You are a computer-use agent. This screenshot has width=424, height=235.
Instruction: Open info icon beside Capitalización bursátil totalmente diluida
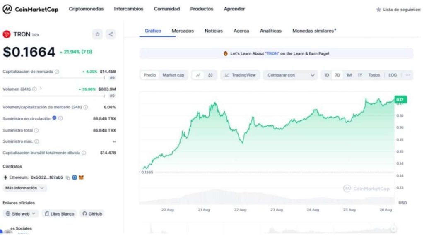84,153
